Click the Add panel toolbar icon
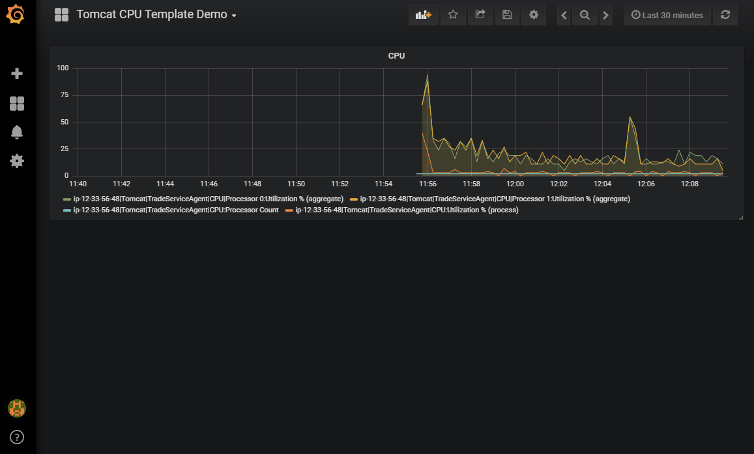The height and width of the screenshot is (454, 754). pos(424,15)
